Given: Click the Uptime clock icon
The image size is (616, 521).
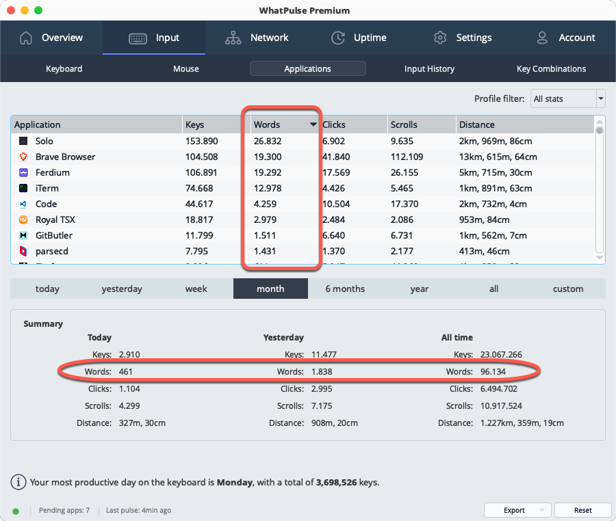Looking at the screenshot, I should [338, 38].
